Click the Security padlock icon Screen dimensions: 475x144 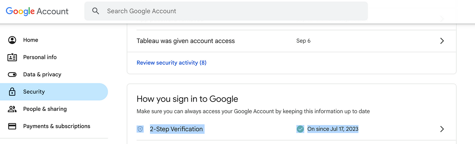click(x=12, y=92)
